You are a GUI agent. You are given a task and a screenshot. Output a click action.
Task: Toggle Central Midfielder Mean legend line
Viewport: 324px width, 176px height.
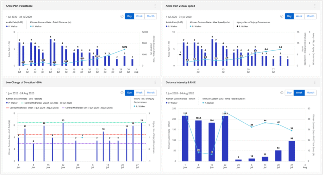point(33,108)
